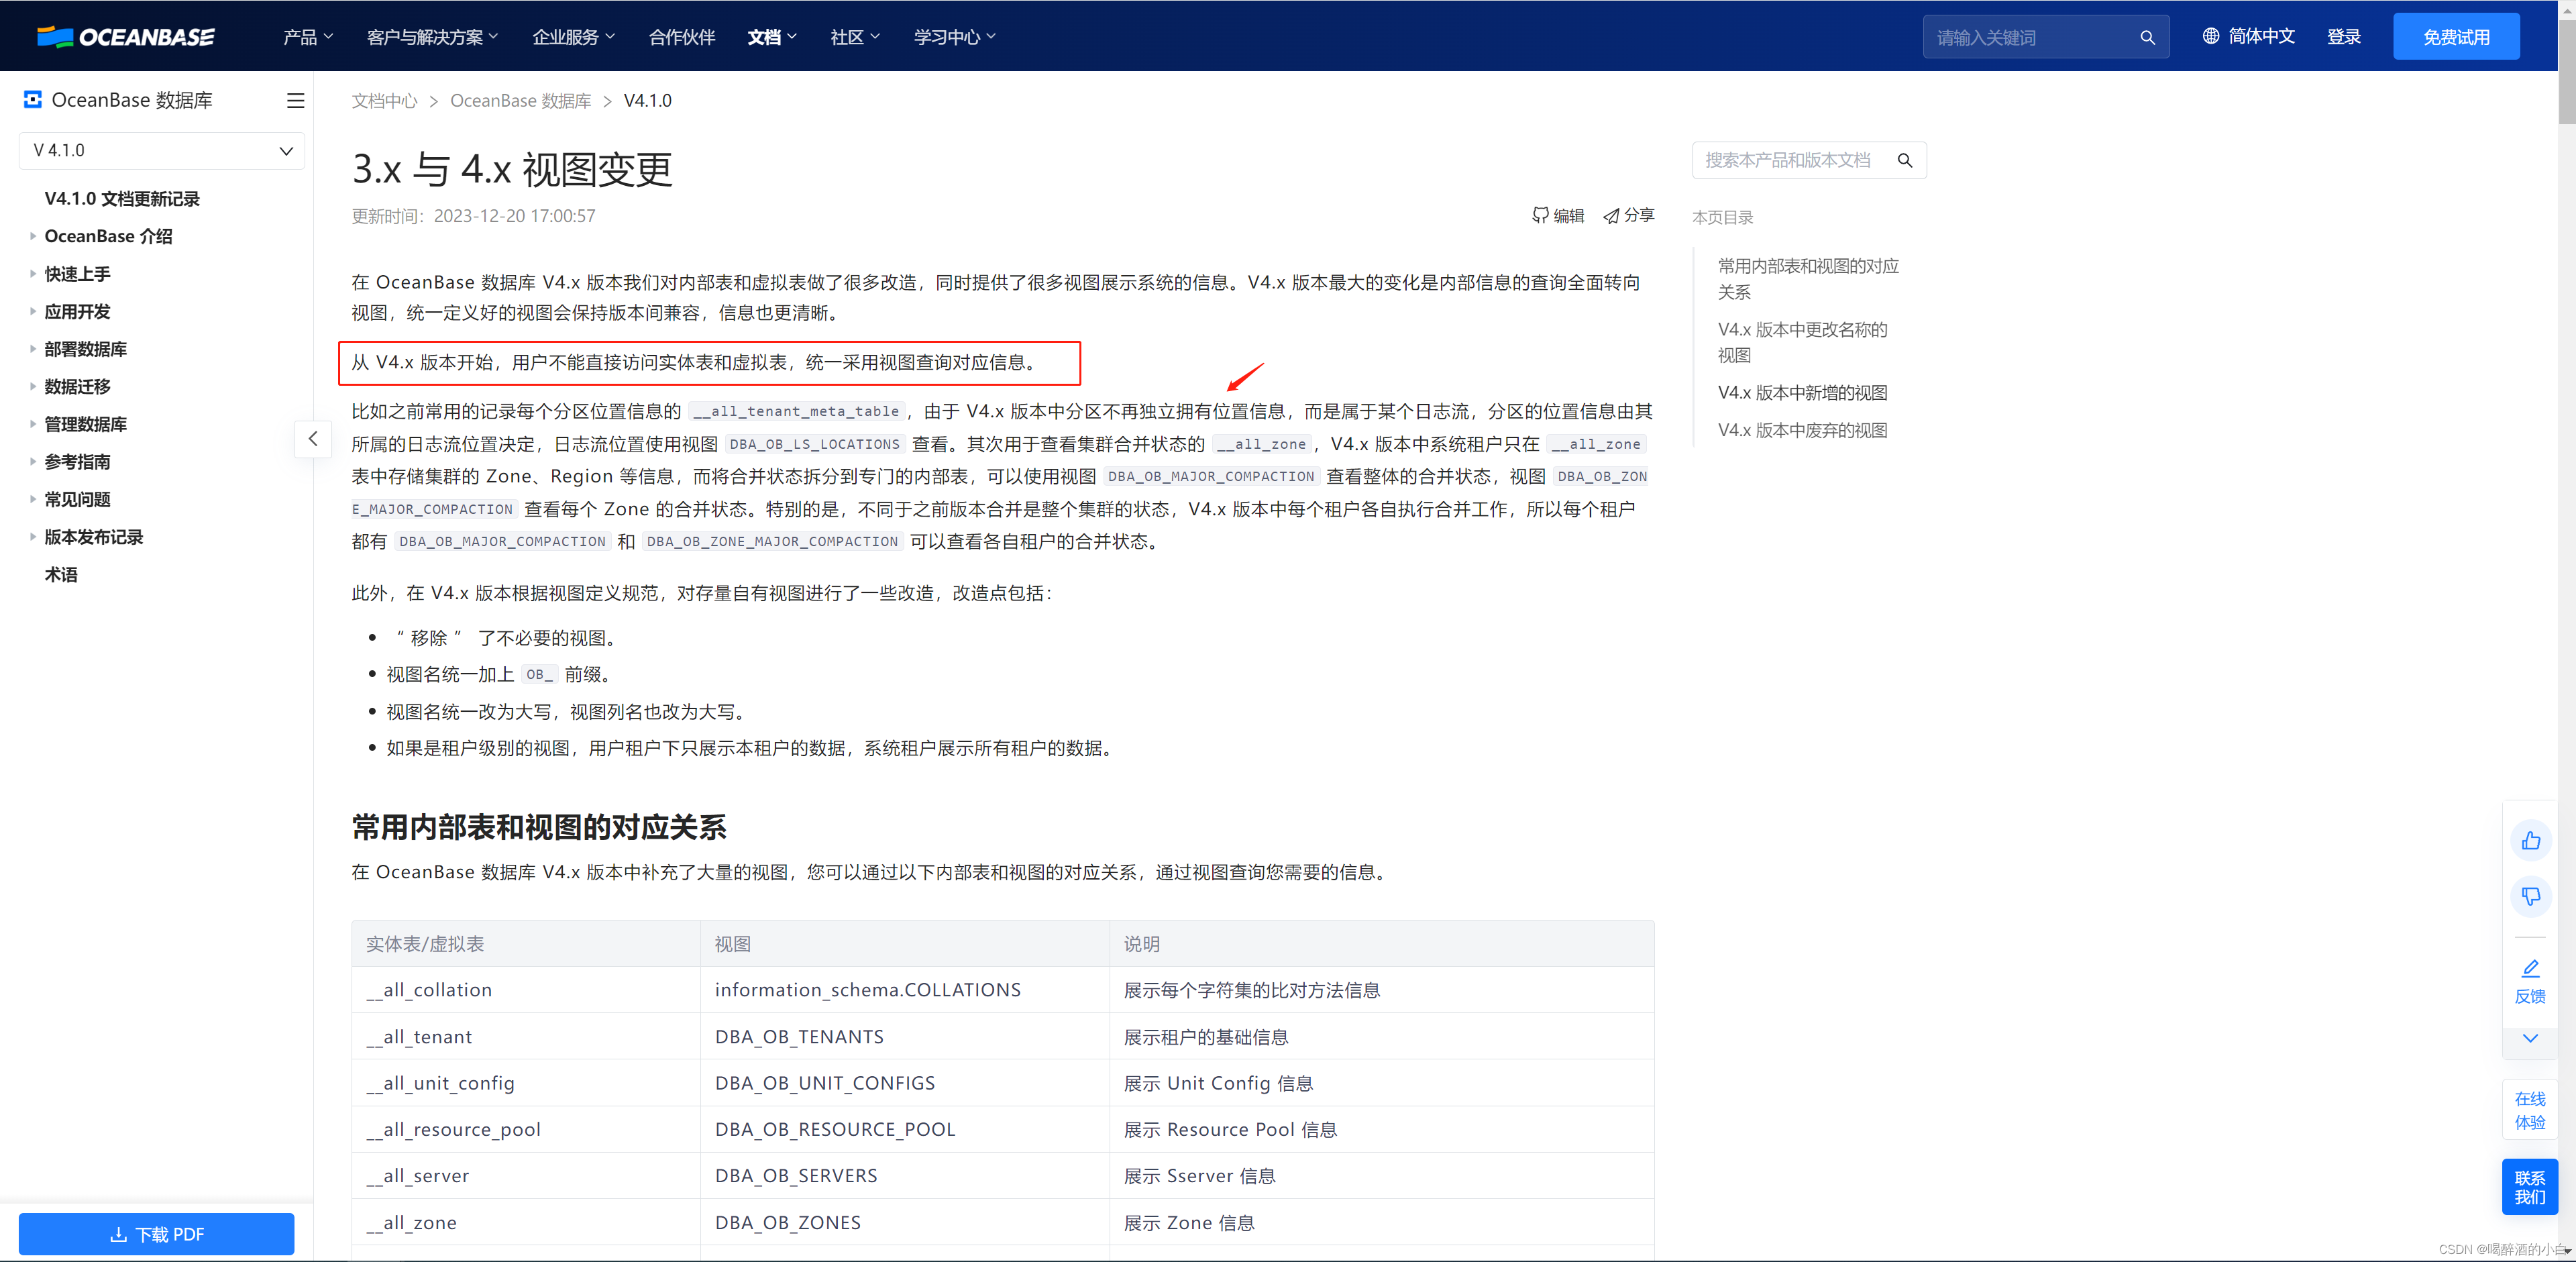Select the DBA_OB_UNIT_CONFIGS table cell

[x=904, y=1083]
